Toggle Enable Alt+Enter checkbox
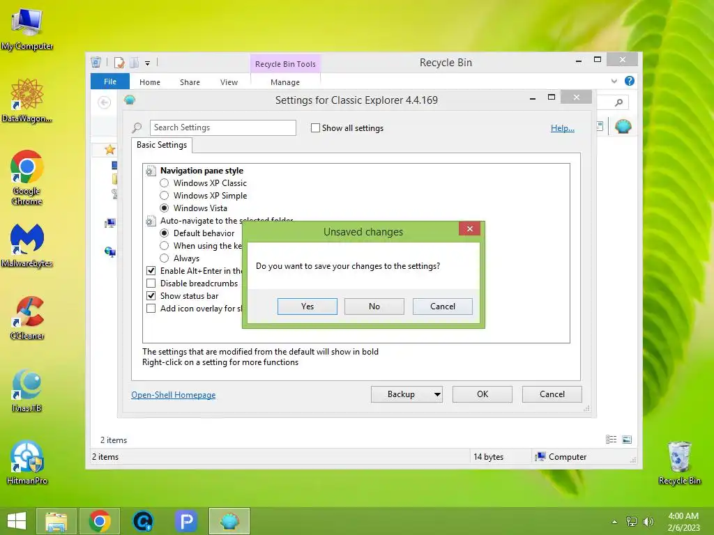Image resolution: width=714 pixels, height=535 pixels. [x=151, y=271]
